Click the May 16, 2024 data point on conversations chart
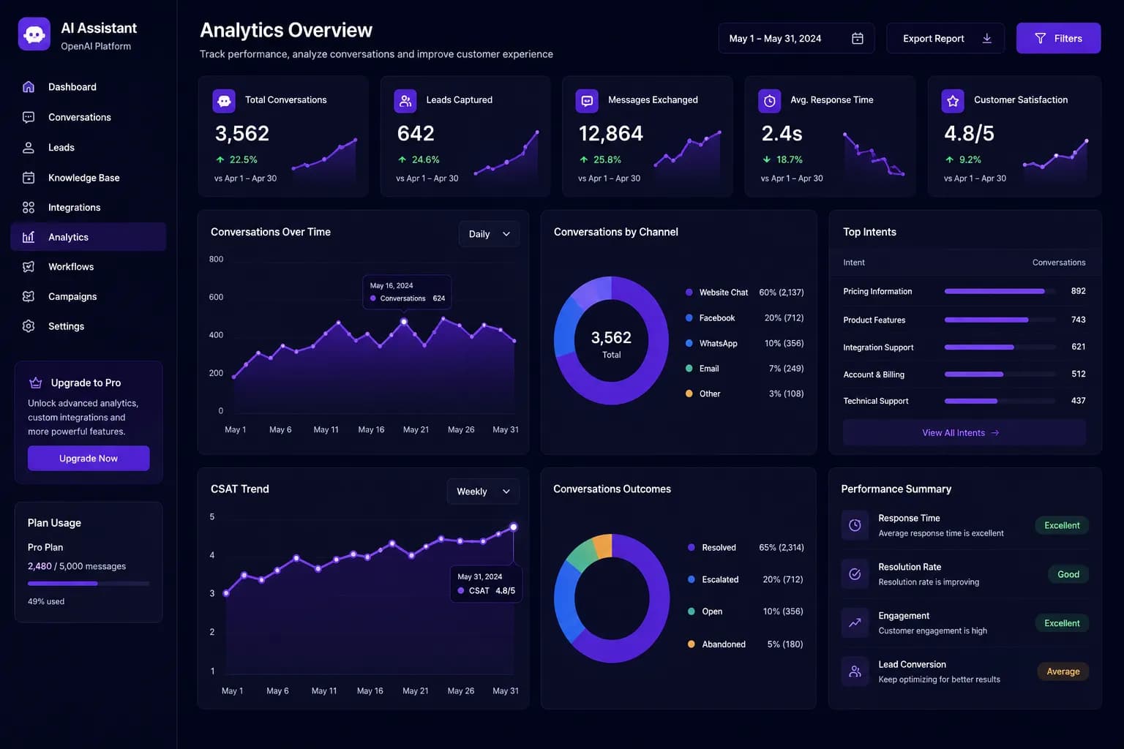This screenshot has width=1124, height=749. coord(404,322)
